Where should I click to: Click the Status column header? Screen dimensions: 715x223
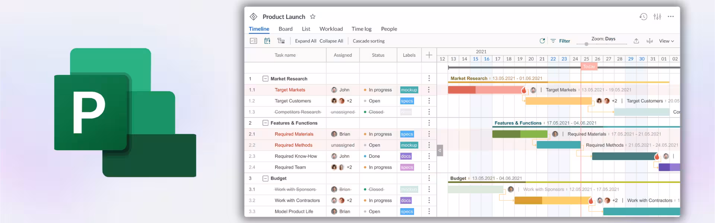click(x=378, y=55)
